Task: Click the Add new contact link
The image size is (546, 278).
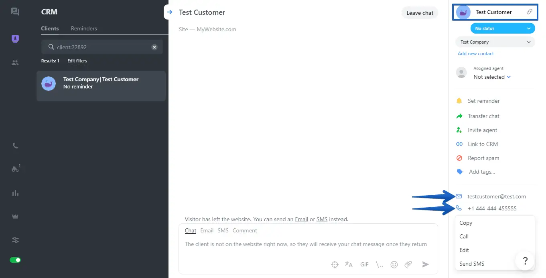Action: (476, 54)
